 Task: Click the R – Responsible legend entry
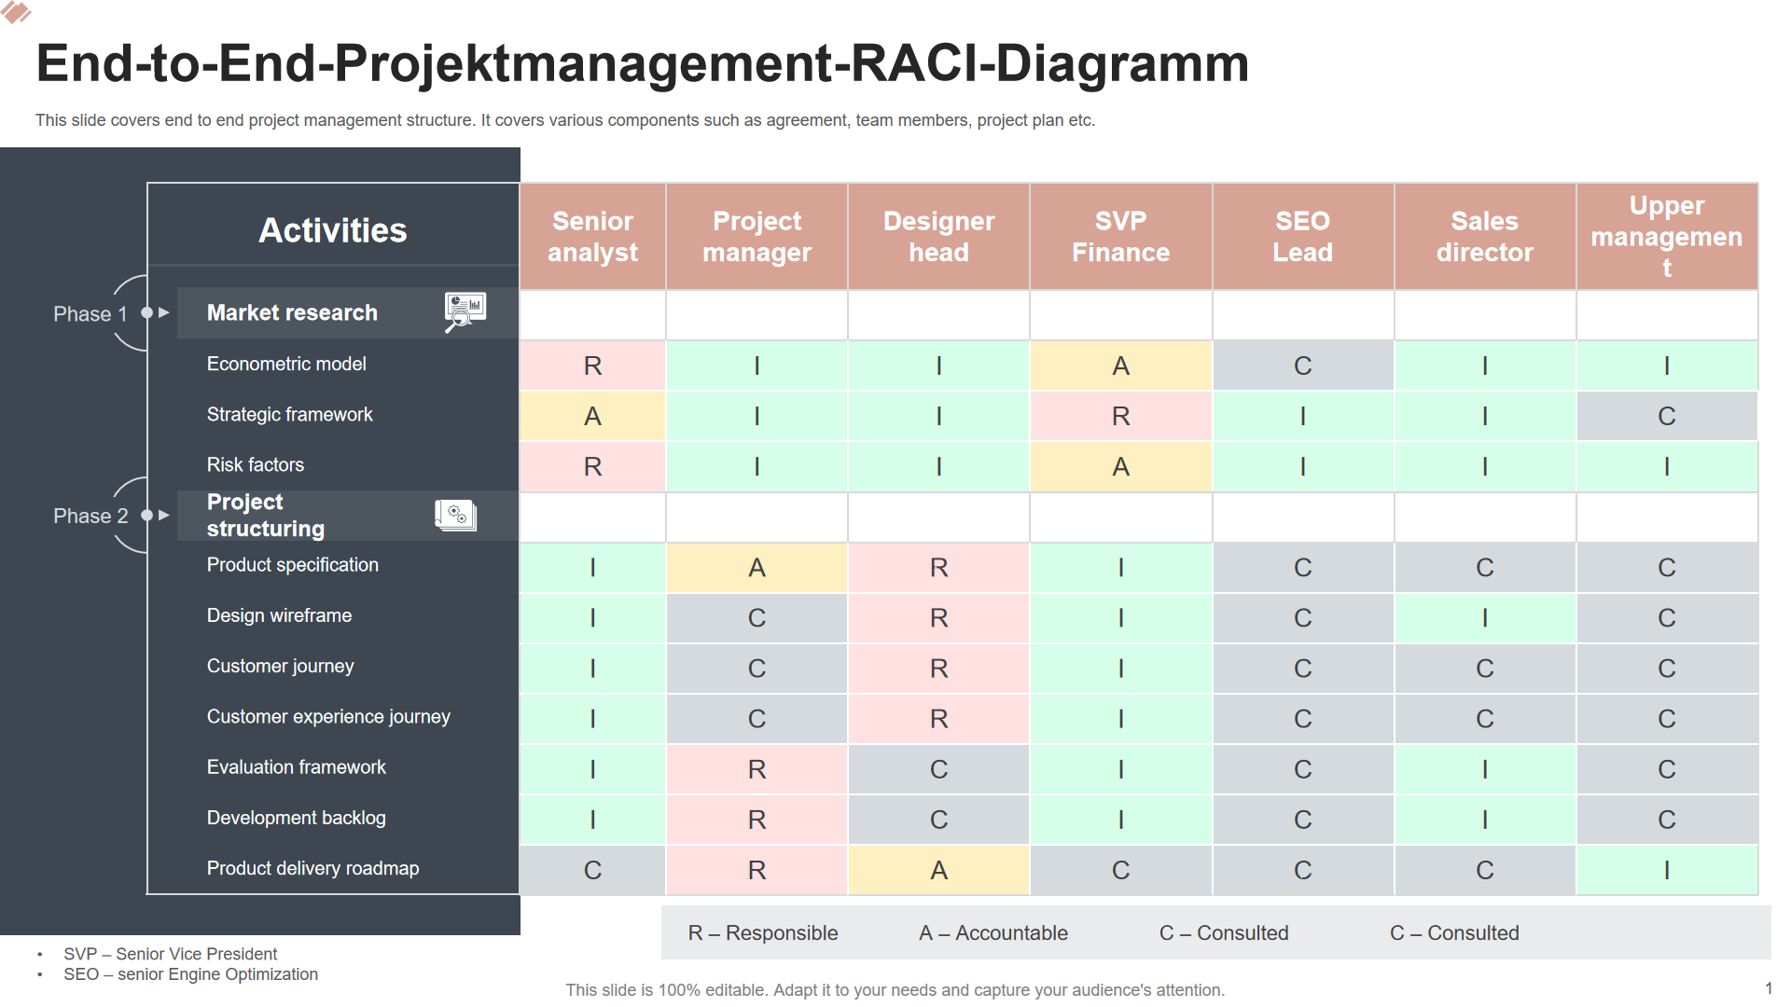point(762,933)
